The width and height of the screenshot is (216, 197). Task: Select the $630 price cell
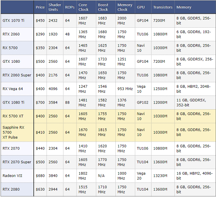tap(40, 190)
